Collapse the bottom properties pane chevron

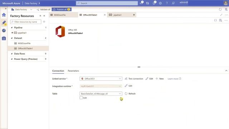pyautogui.click(x=226, y=71)
